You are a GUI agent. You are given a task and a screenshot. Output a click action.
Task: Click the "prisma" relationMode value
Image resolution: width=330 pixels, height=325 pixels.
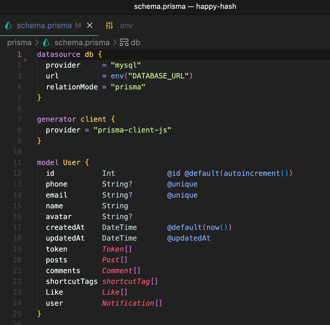pos(128,87)
